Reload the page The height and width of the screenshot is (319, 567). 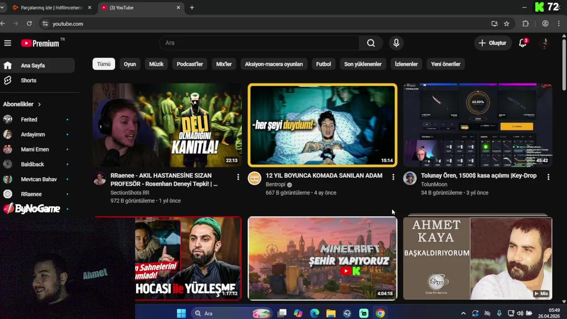[x=29, y=23]
